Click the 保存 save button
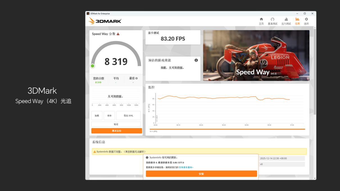Screen dimensions: 340x191 coord(109,116)
